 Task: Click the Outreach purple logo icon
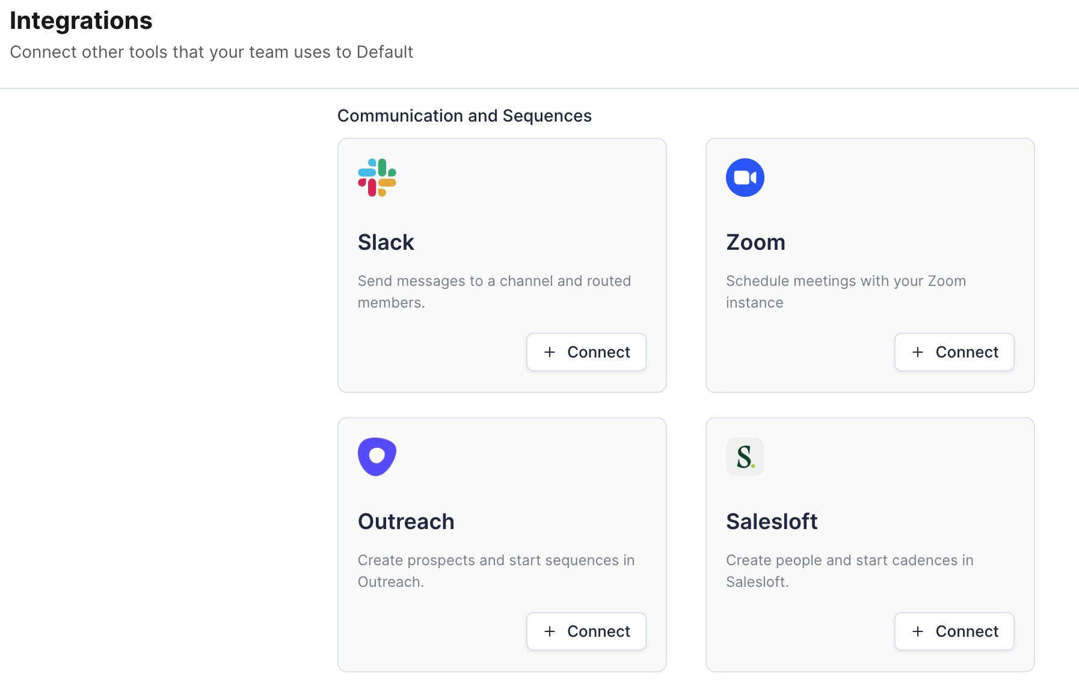[x=377, y=457]
